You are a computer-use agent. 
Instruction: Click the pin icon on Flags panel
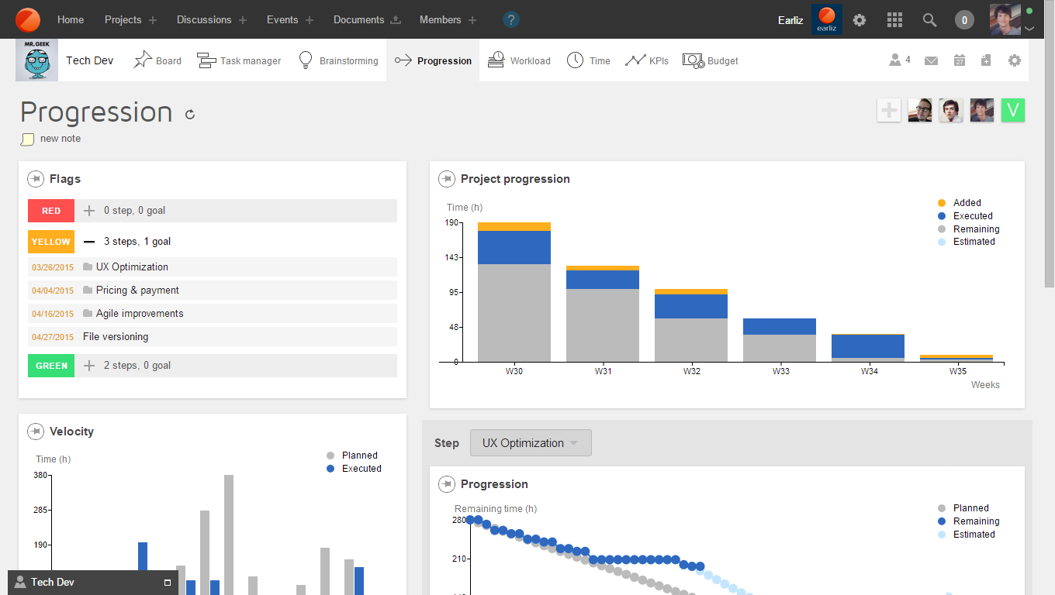pyautogui.click(x=35, y=179)
